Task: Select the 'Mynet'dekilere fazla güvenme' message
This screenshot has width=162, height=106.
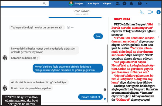Action: tap(68, 68)
